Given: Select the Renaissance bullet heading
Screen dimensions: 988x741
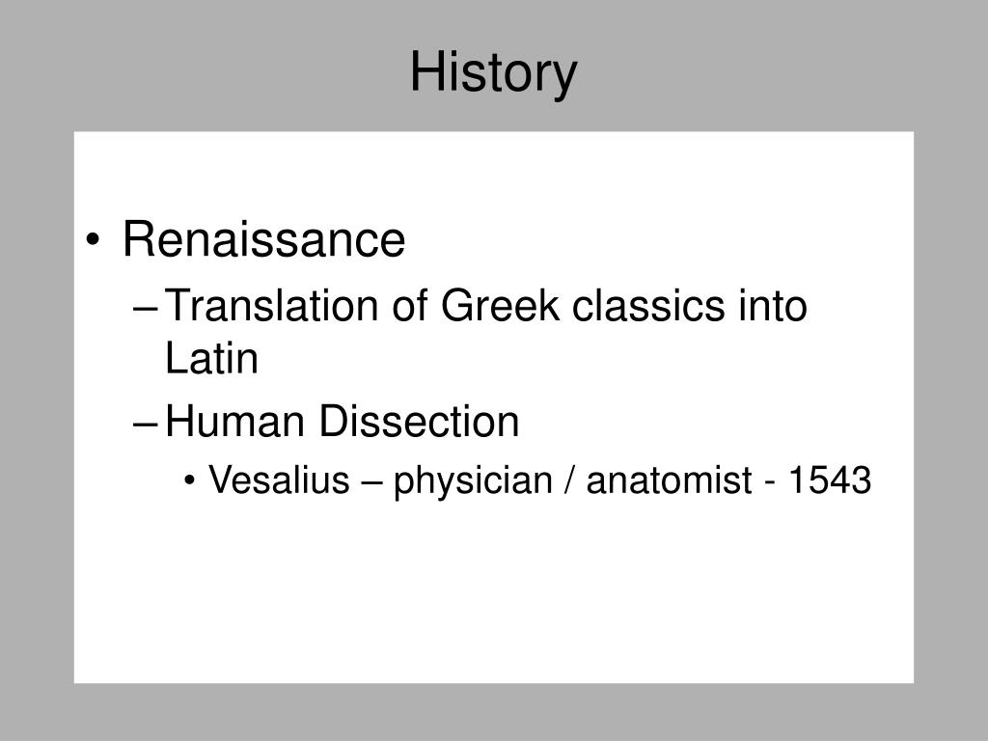Looking at the screenshot, I should coord(263,239).
